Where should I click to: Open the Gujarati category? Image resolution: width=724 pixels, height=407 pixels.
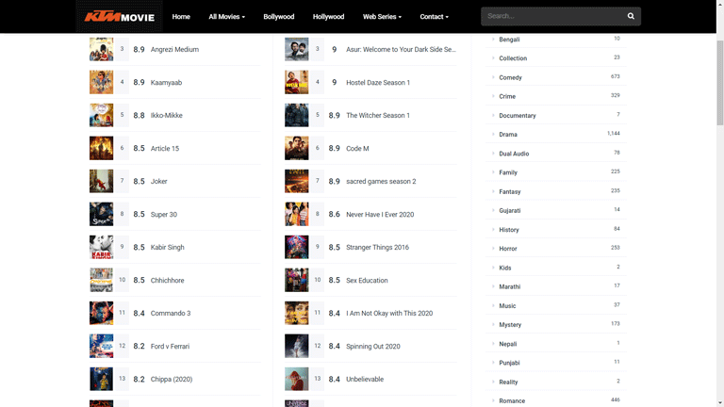(510, 210)
